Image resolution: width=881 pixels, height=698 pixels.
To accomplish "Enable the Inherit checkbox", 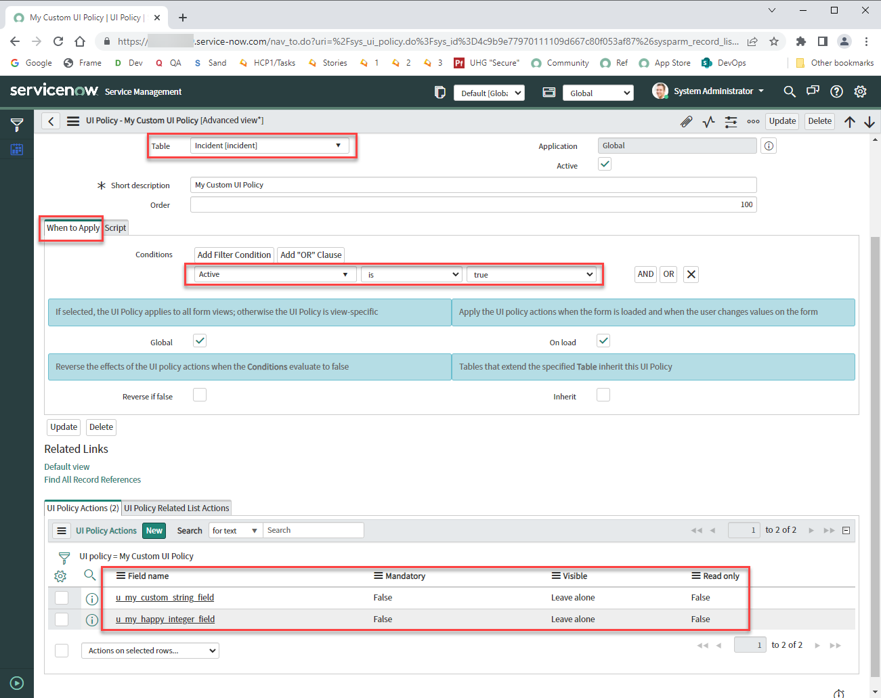I will 603,395.
